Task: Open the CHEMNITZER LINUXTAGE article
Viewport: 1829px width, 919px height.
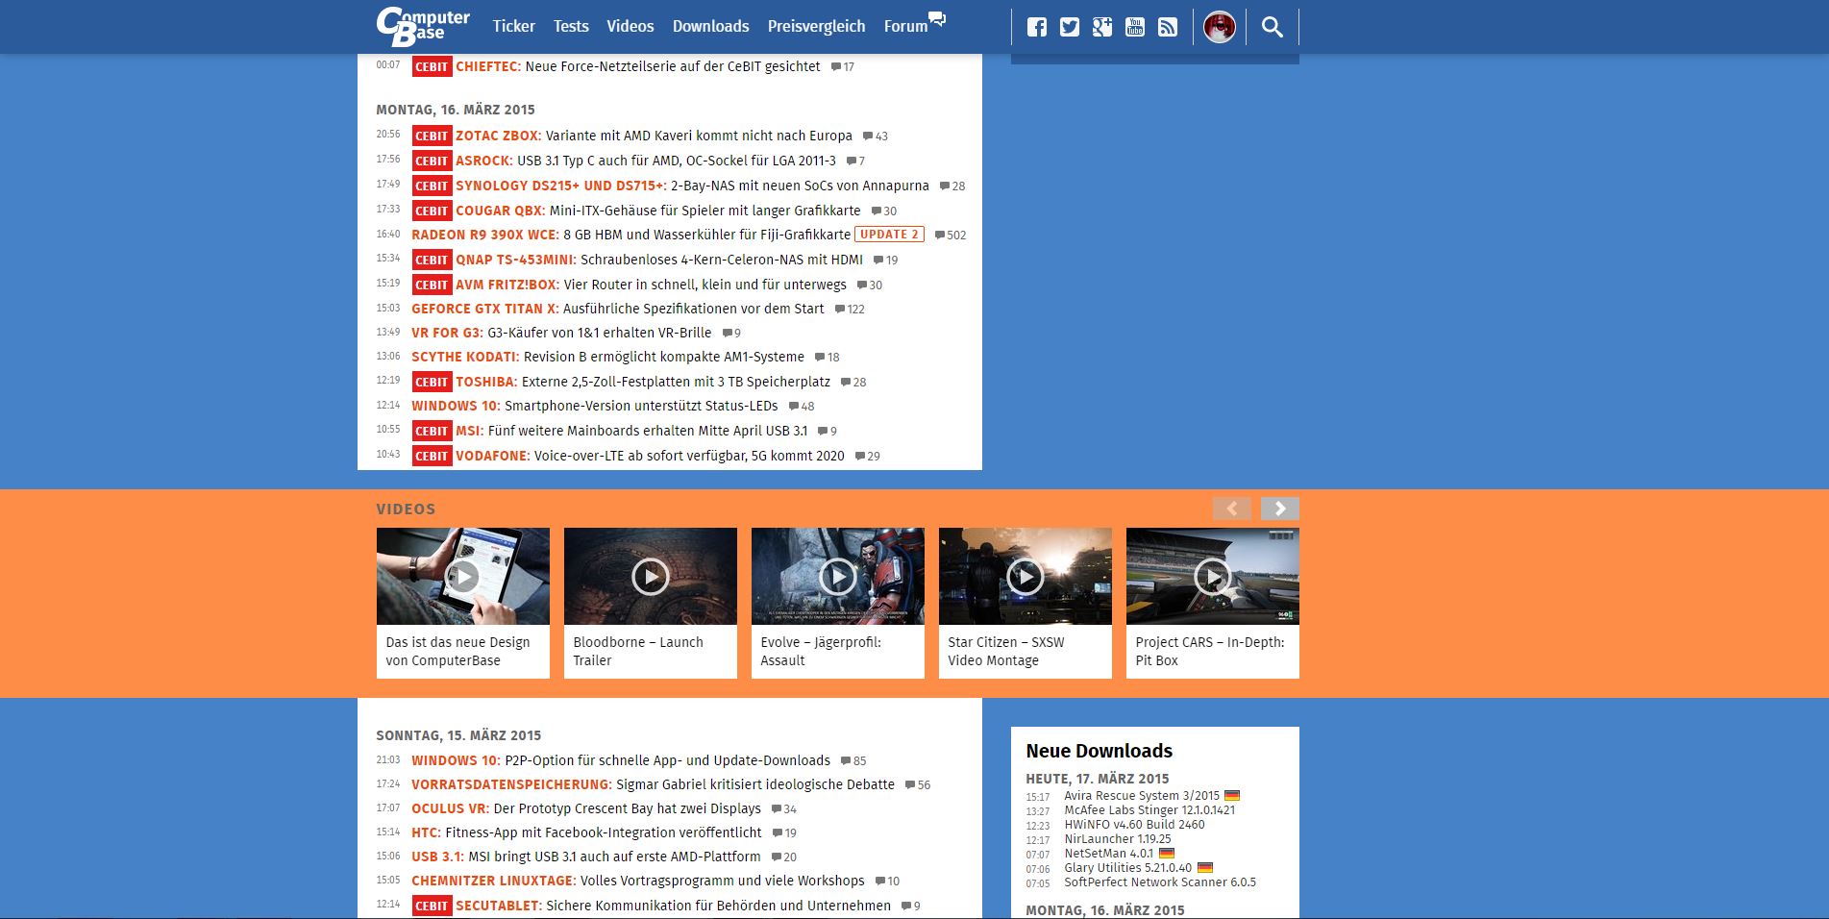Action: click(638, 881)
